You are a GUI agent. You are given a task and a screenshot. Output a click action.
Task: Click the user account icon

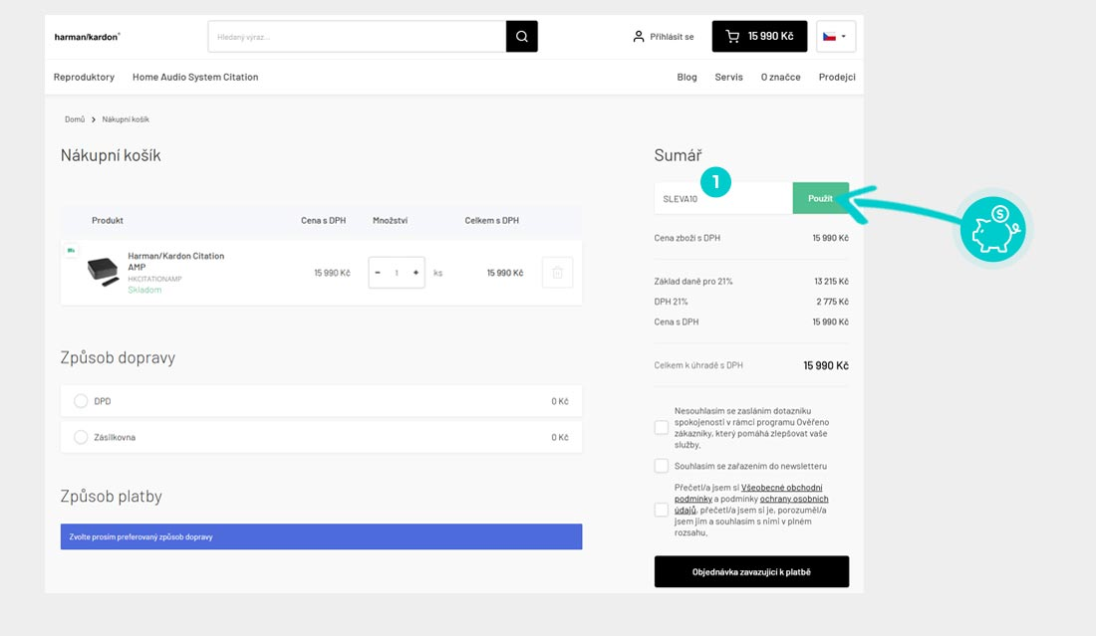click(x=639, y=37)
